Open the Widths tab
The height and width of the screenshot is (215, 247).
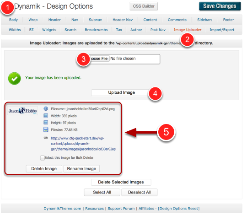pos(15,30)
